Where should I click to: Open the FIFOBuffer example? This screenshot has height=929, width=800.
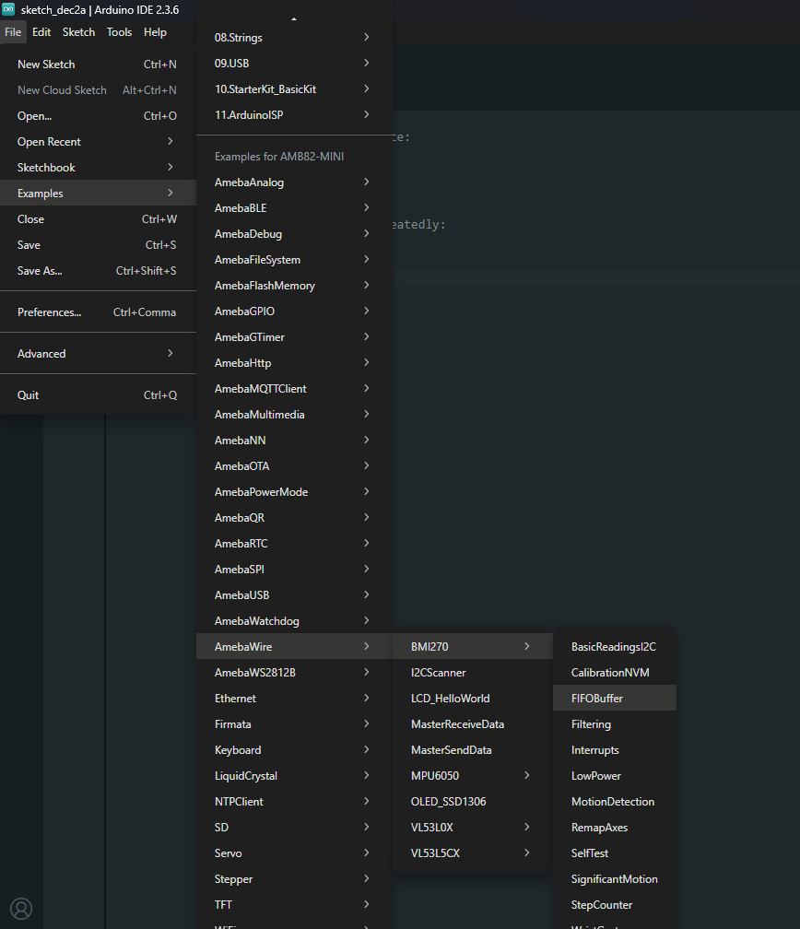click(x=597, y=699)
